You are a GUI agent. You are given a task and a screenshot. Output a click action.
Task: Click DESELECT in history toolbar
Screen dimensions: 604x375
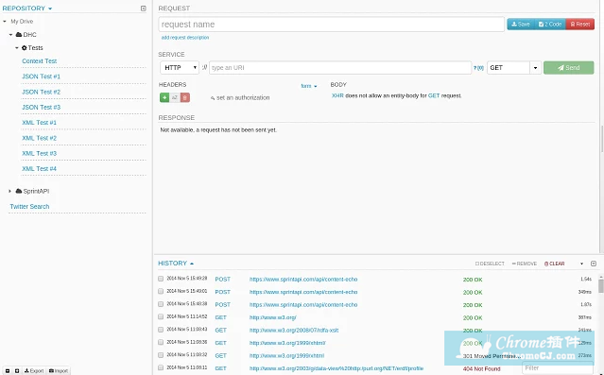coord(490,264)
